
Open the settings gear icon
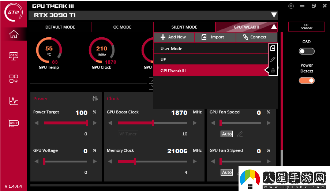[291, 6]
